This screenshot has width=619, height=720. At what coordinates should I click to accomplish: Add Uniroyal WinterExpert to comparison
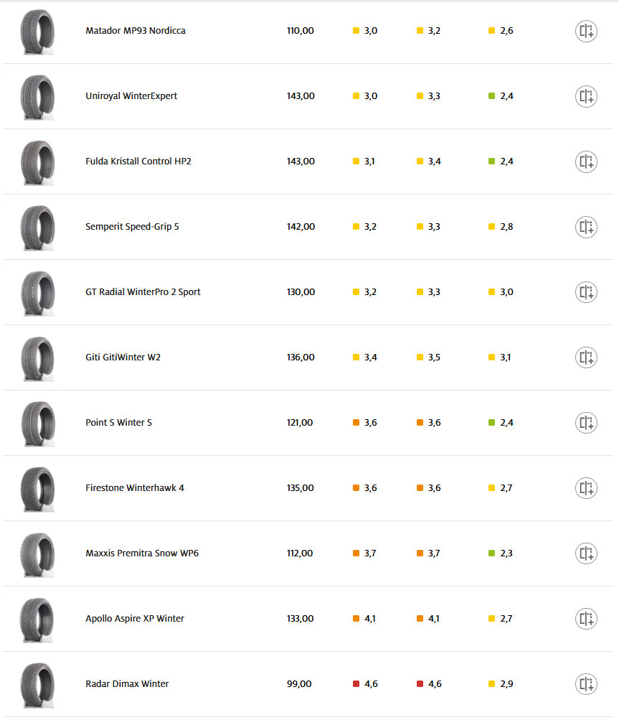click(x=586, y=96)
